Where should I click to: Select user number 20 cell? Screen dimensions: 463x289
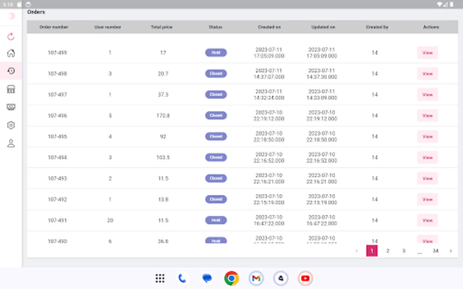click(110, 220)
